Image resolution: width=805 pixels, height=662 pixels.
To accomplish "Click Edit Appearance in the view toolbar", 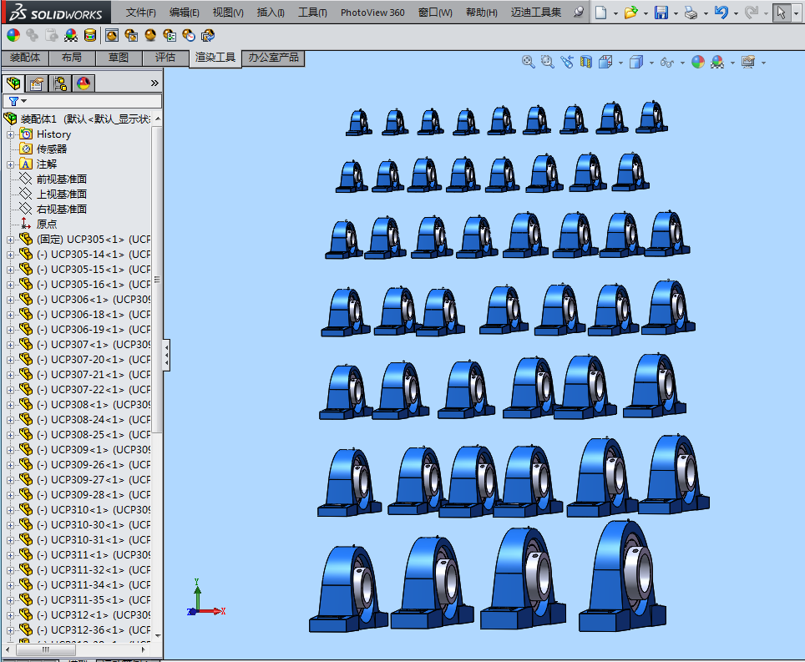I will click(x=698, y=62).
